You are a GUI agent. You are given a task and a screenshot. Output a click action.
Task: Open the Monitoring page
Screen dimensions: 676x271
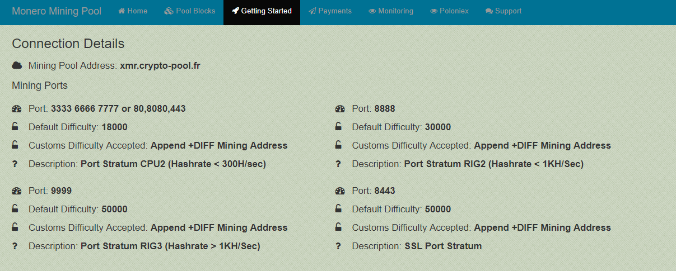pos(391,11)
